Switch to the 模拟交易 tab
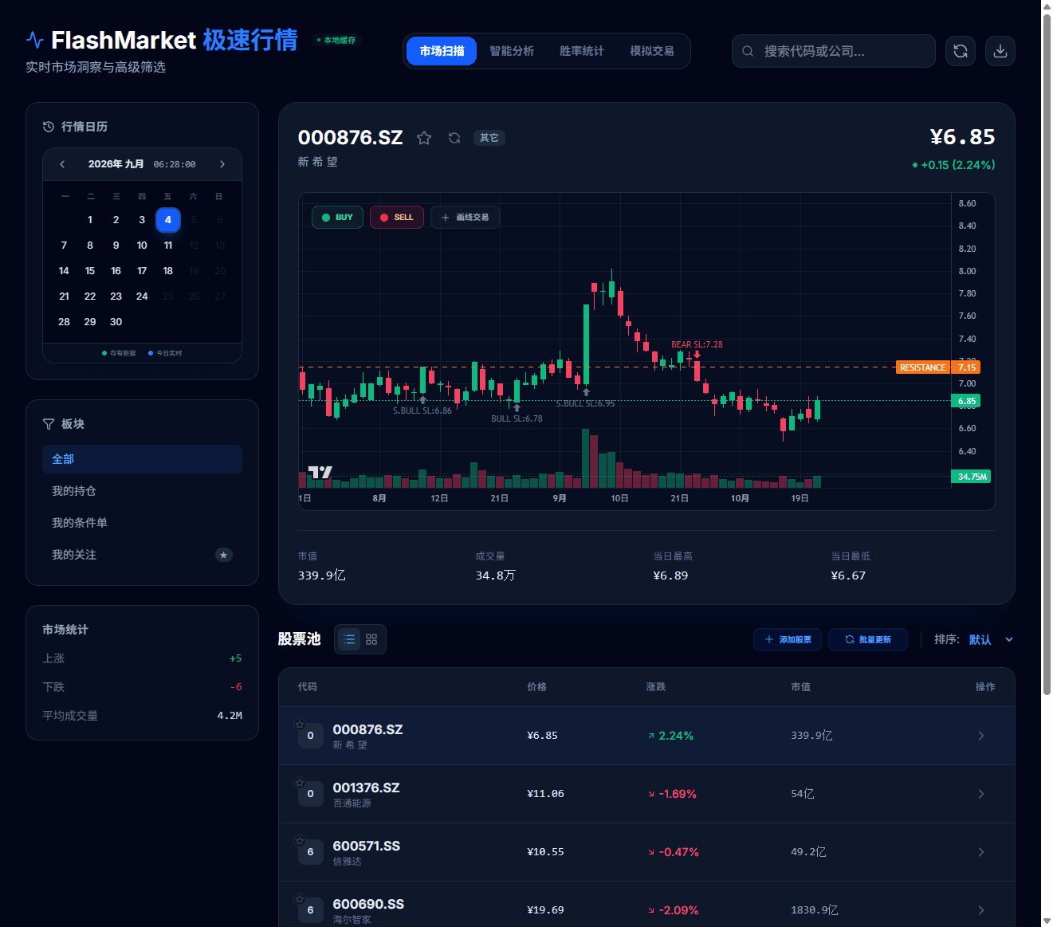Screen dimensions: 1053x927 (x=652, y=51)
